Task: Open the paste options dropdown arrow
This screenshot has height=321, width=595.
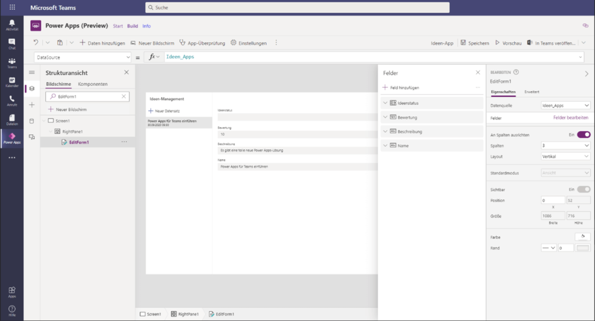Action: (x=71, y=43)
